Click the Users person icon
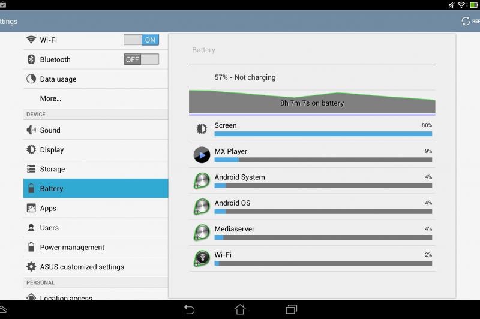This screenshot has width=480, height=319. point(31,227)
